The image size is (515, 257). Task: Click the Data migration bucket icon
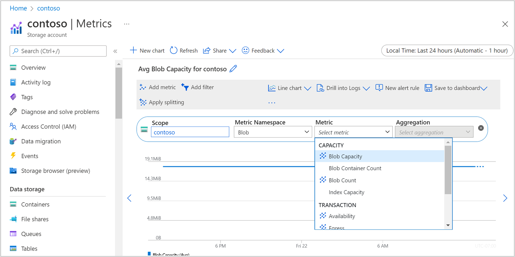pos(13,141)
